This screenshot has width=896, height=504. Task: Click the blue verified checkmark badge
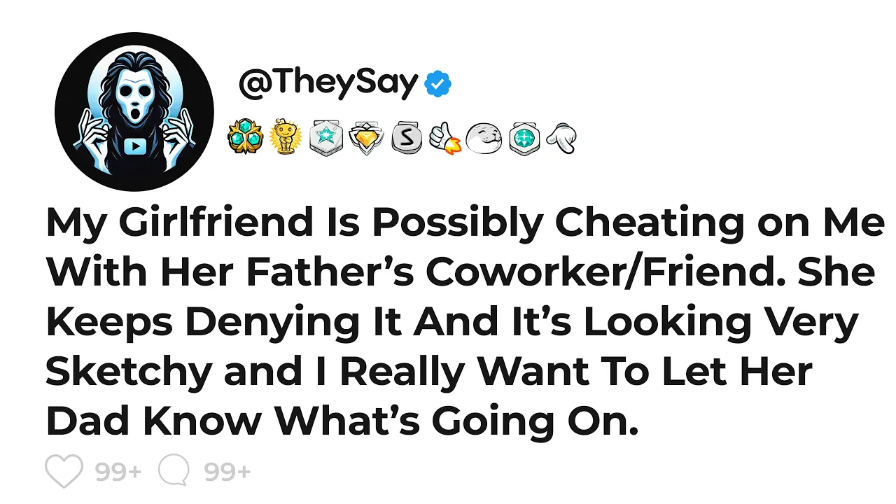[439, 85]
